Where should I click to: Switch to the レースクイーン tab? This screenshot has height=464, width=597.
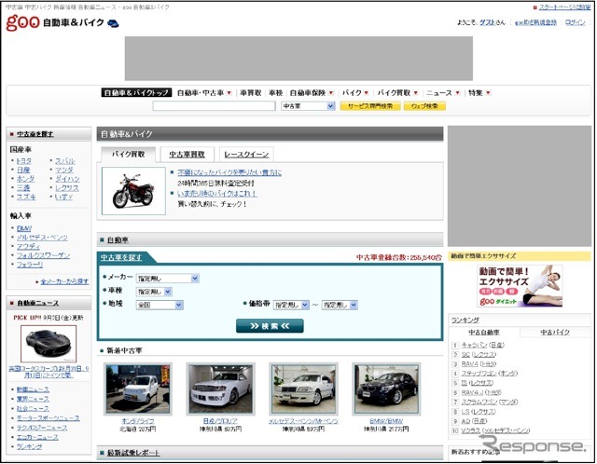click(x=246, y=155)
